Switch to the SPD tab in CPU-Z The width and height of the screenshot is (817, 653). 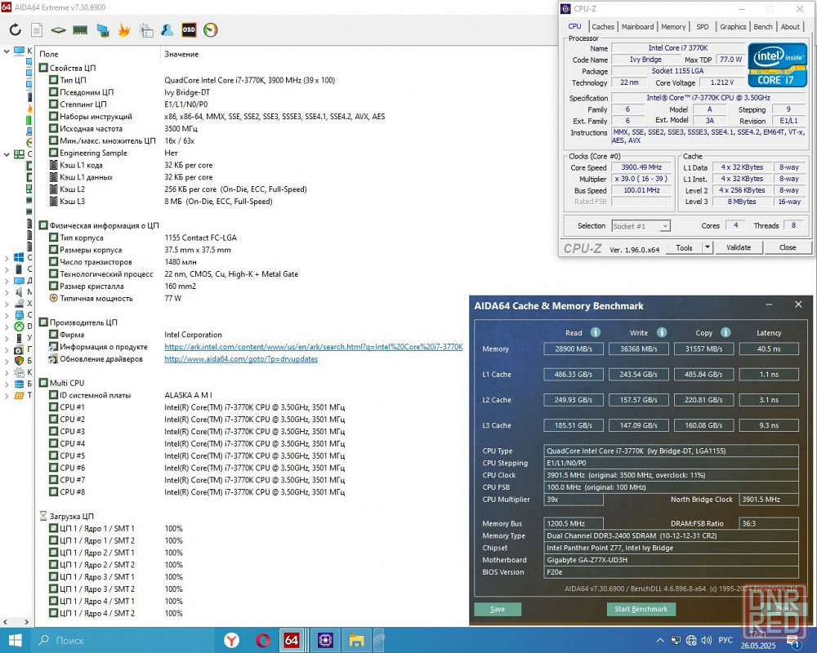click(x=703, y=27)
